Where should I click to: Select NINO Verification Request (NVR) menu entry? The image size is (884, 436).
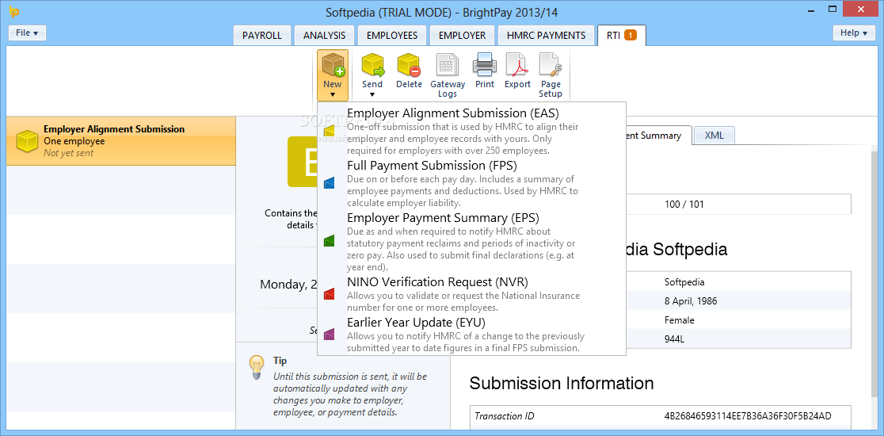click(471, 294)
